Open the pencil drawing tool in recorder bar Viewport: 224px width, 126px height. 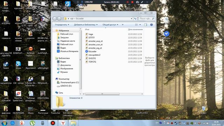pyautogui.click(x=142, y=2)
